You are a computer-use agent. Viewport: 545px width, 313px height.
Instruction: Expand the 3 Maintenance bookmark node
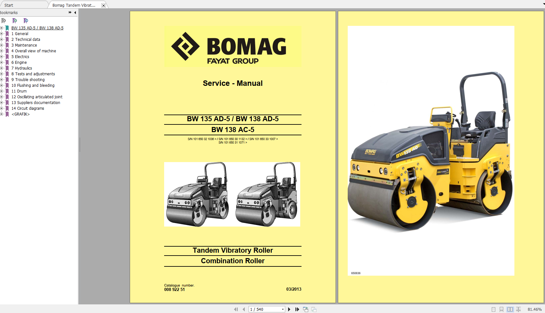[1, 45]
